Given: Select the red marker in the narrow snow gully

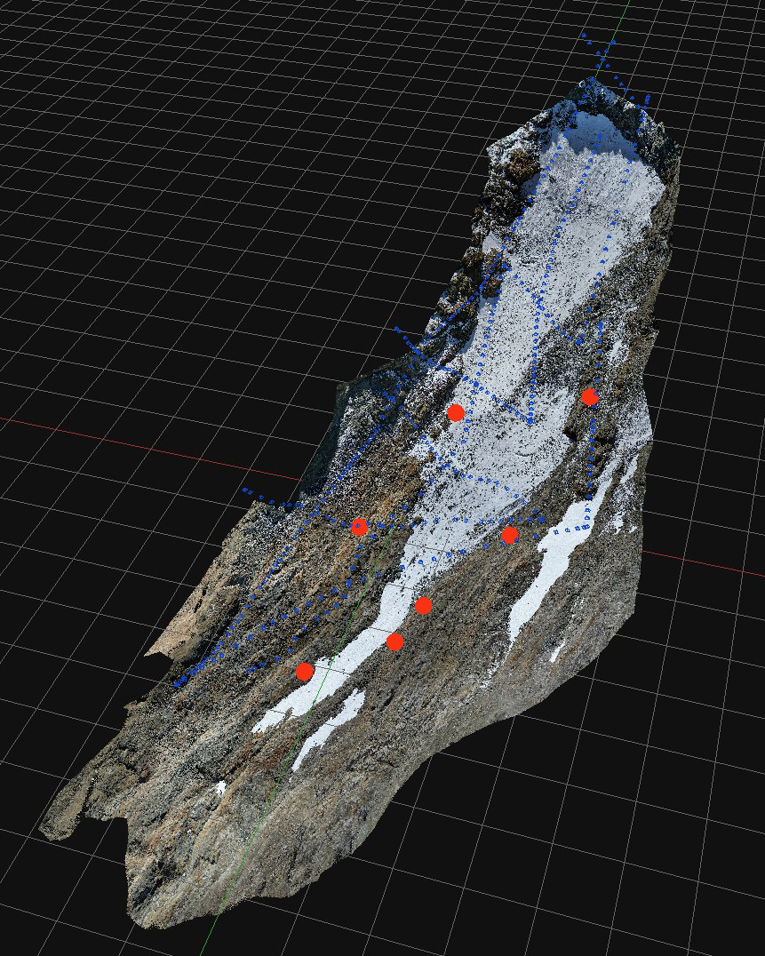Looking at the screenshot, I should pyautogui.click(x=394, y=641).
